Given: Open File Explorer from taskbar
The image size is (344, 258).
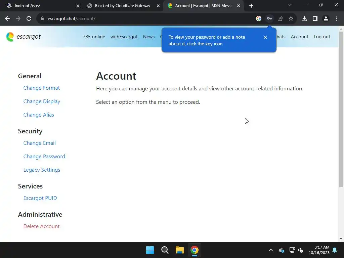Looking at the screenshot, I should coord(180,250).
